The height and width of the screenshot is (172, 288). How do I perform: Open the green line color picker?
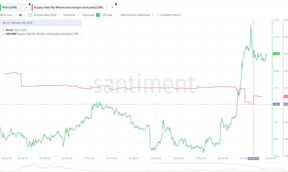tap(22, 15)
